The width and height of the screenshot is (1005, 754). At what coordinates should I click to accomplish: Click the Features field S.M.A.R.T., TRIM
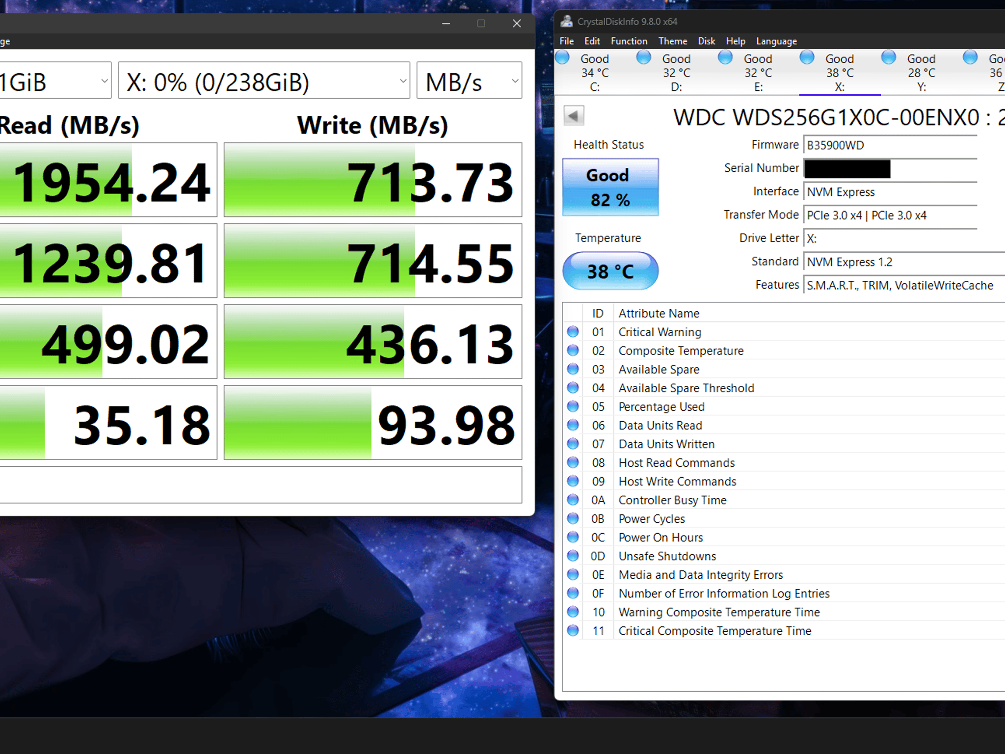tap(904, 285)
